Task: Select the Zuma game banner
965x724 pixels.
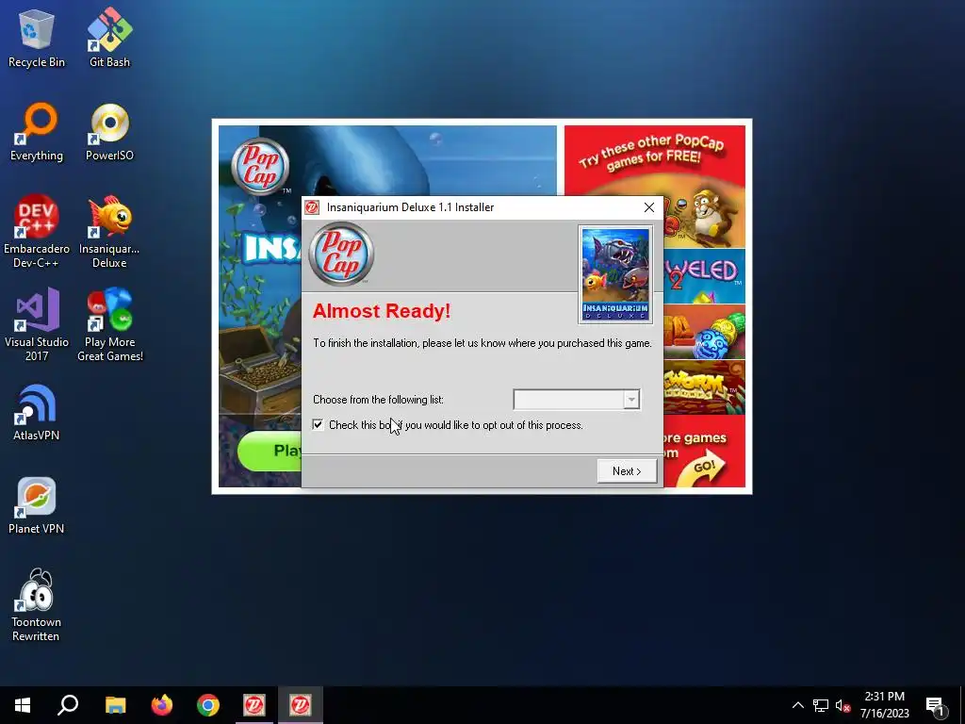Action: (x=704, y=333)
